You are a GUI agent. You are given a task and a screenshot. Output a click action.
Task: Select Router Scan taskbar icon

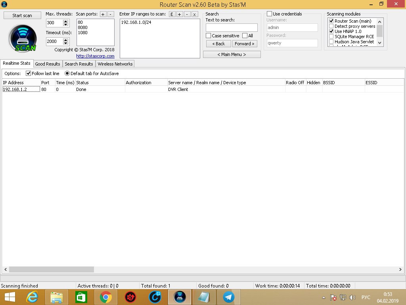[180, 297]
